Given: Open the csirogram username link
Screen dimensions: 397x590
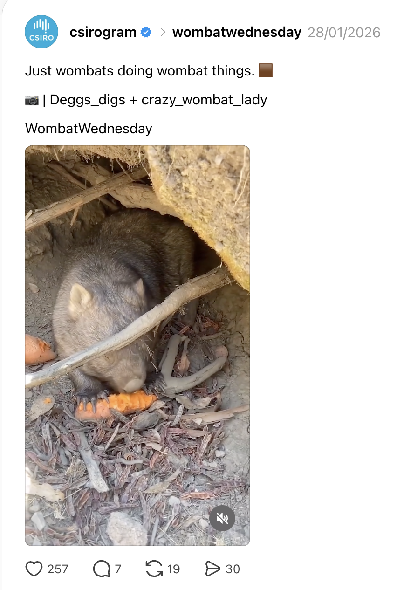Looking at the screenshot, I should point(103,32).
